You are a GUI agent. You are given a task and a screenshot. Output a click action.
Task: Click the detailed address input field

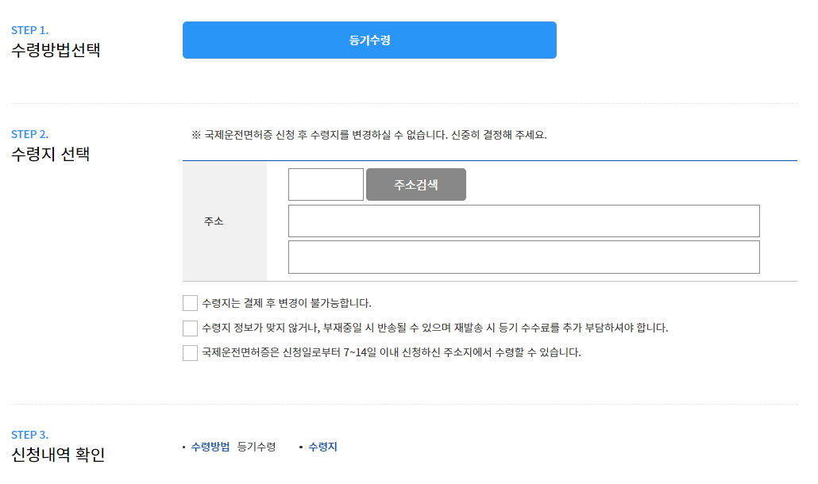pos(525,256)
